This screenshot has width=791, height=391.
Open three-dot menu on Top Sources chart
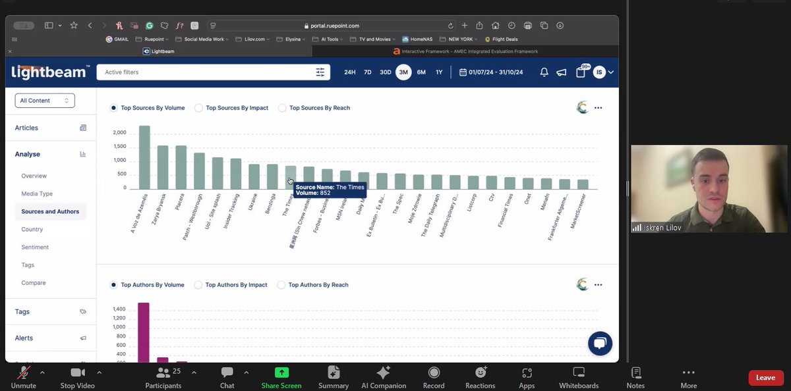click(599, 108)
